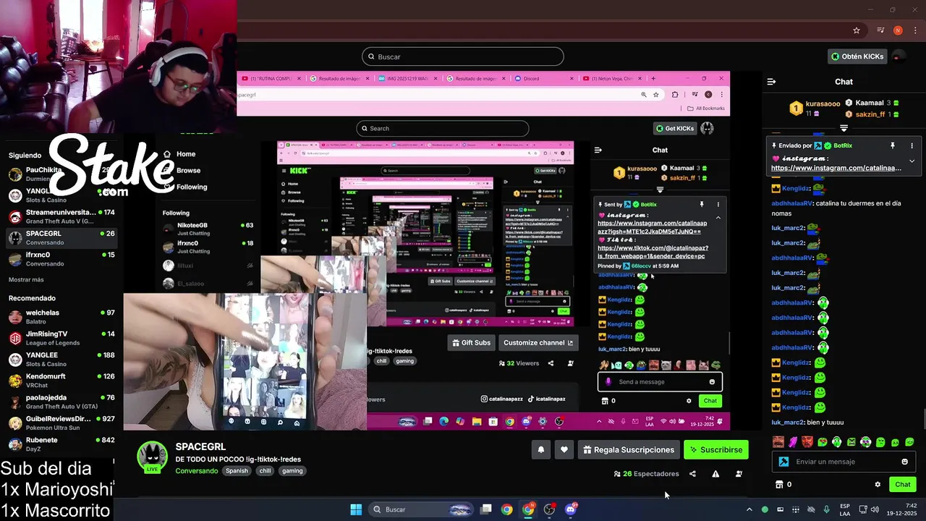Report stream with the warning triangle icon
This screenshot has height=521, width=926.
coord(715,474)
